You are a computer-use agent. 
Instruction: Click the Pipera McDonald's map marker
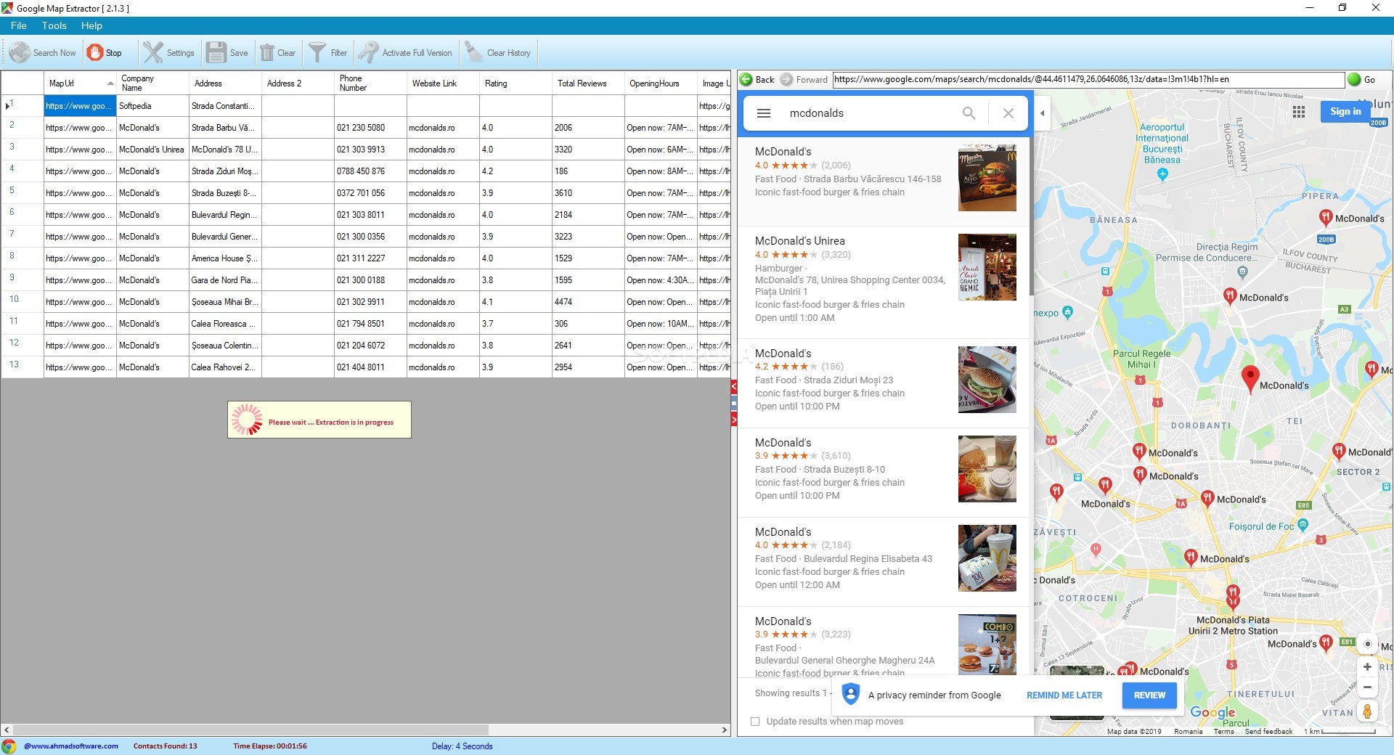point(1325,218)
